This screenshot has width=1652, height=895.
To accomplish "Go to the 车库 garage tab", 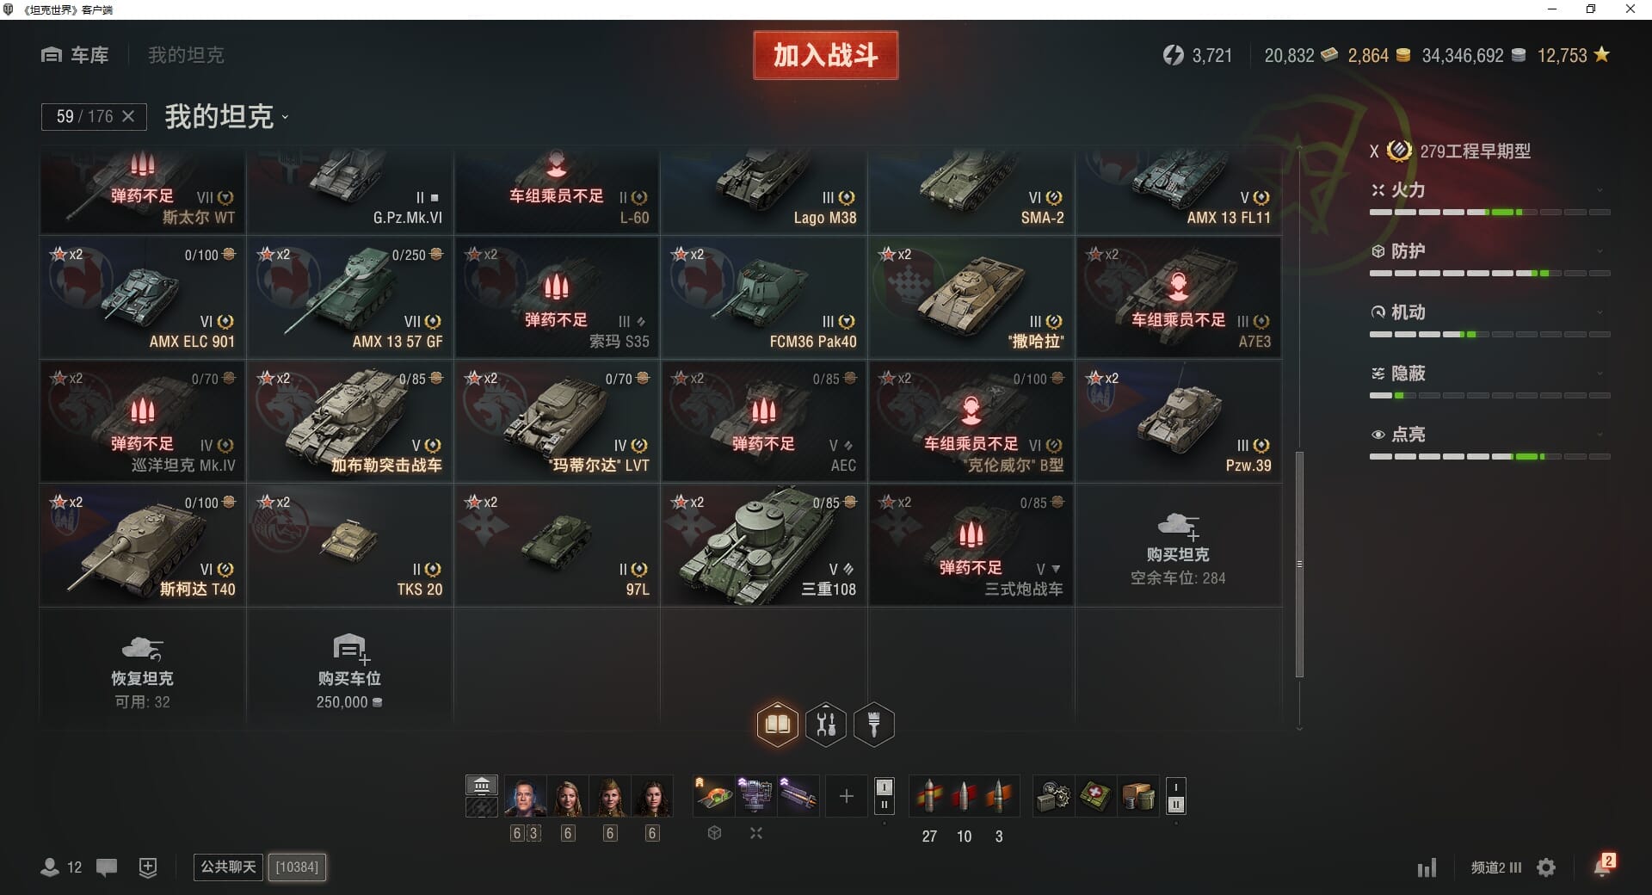I will pyautogui.click(x=75, y=55).
